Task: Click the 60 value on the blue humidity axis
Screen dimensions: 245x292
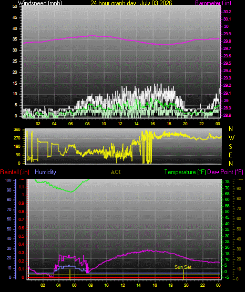Action: click(9, 219)
